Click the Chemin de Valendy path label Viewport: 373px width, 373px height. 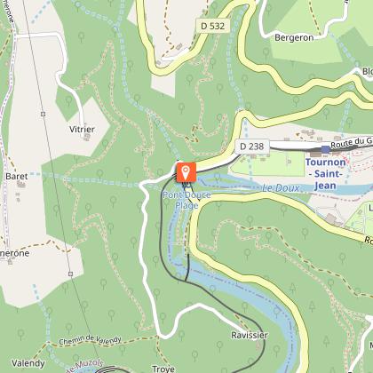click(90, 340)
